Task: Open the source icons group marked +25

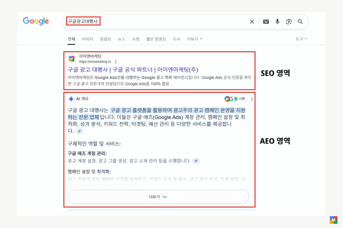Action: coord(234,99)
